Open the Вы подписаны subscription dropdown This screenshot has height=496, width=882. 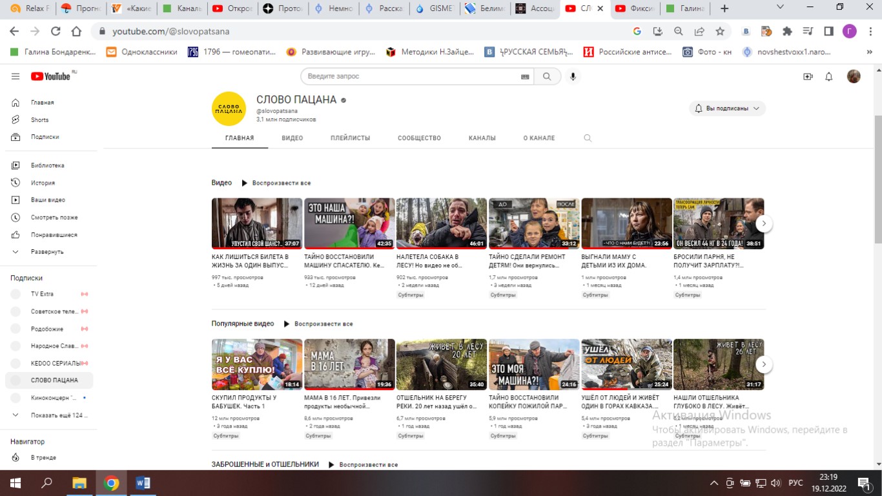[727, 108]
